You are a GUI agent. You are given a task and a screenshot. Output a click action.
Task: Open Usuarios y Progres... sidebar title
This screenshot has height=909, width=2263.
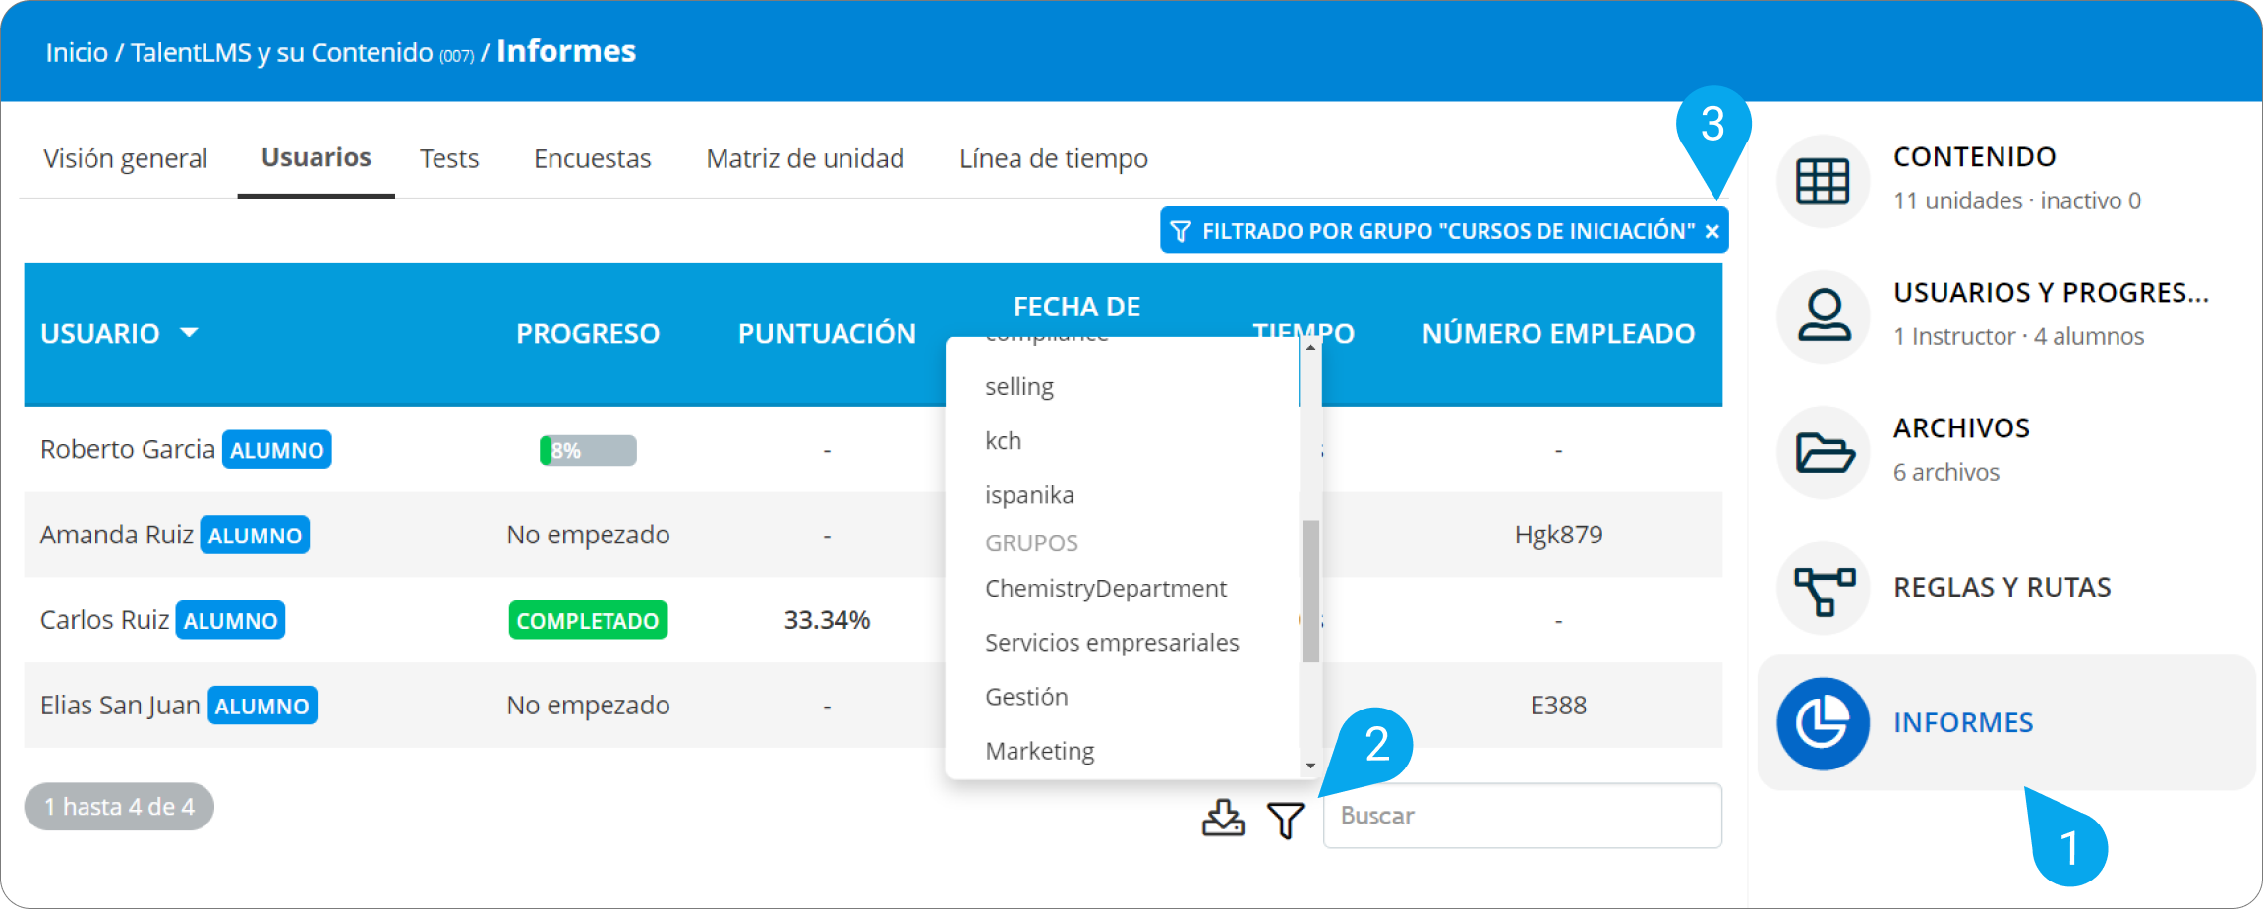tap(2051, 293)
